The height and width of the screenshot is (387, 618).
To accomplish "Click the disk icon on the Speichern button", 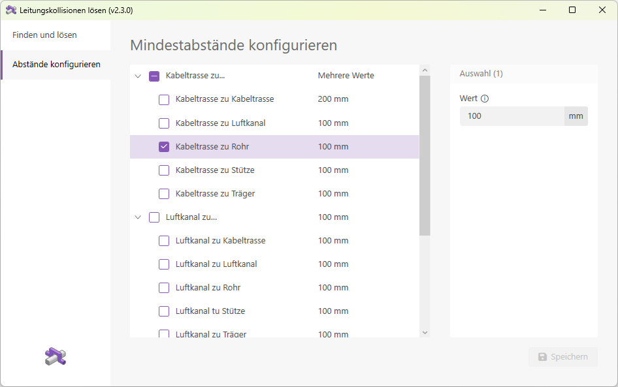I will [544, 356].
